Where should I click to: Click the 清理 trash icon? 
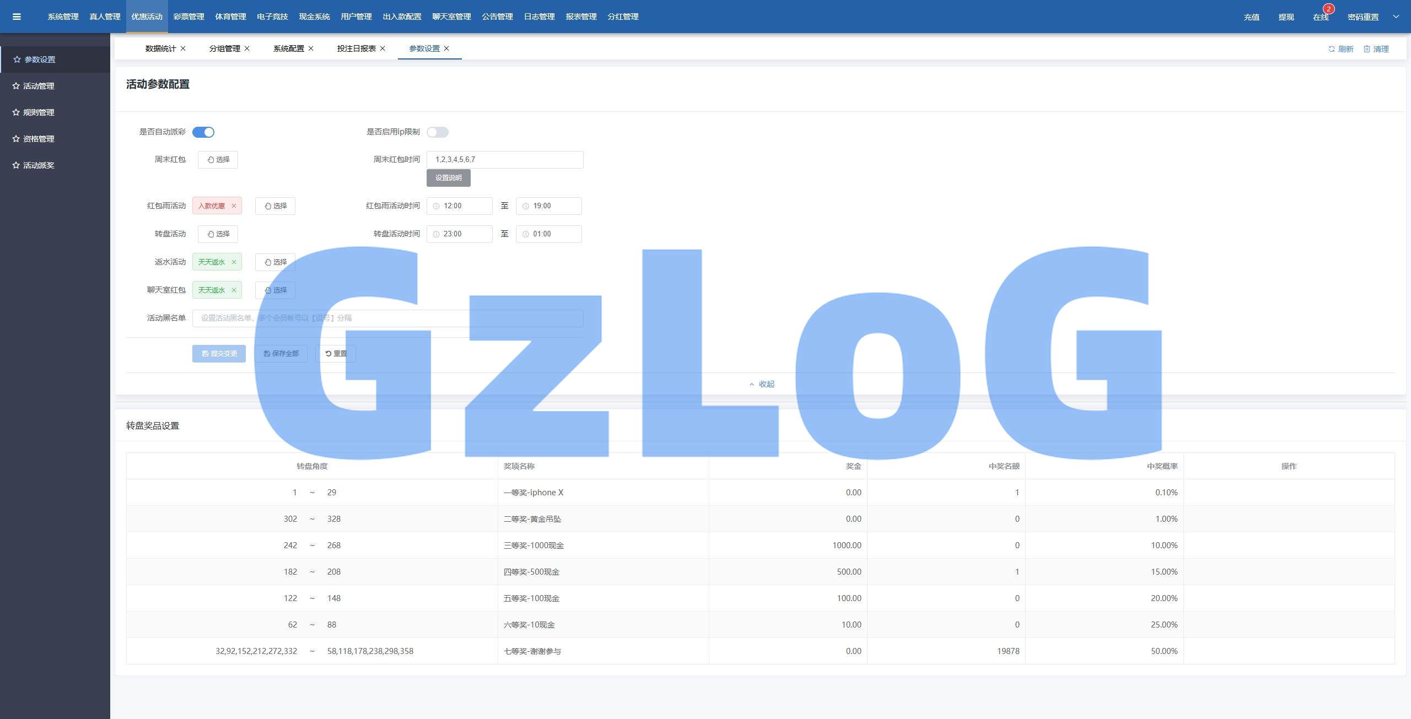click(x=1366, y=49)
